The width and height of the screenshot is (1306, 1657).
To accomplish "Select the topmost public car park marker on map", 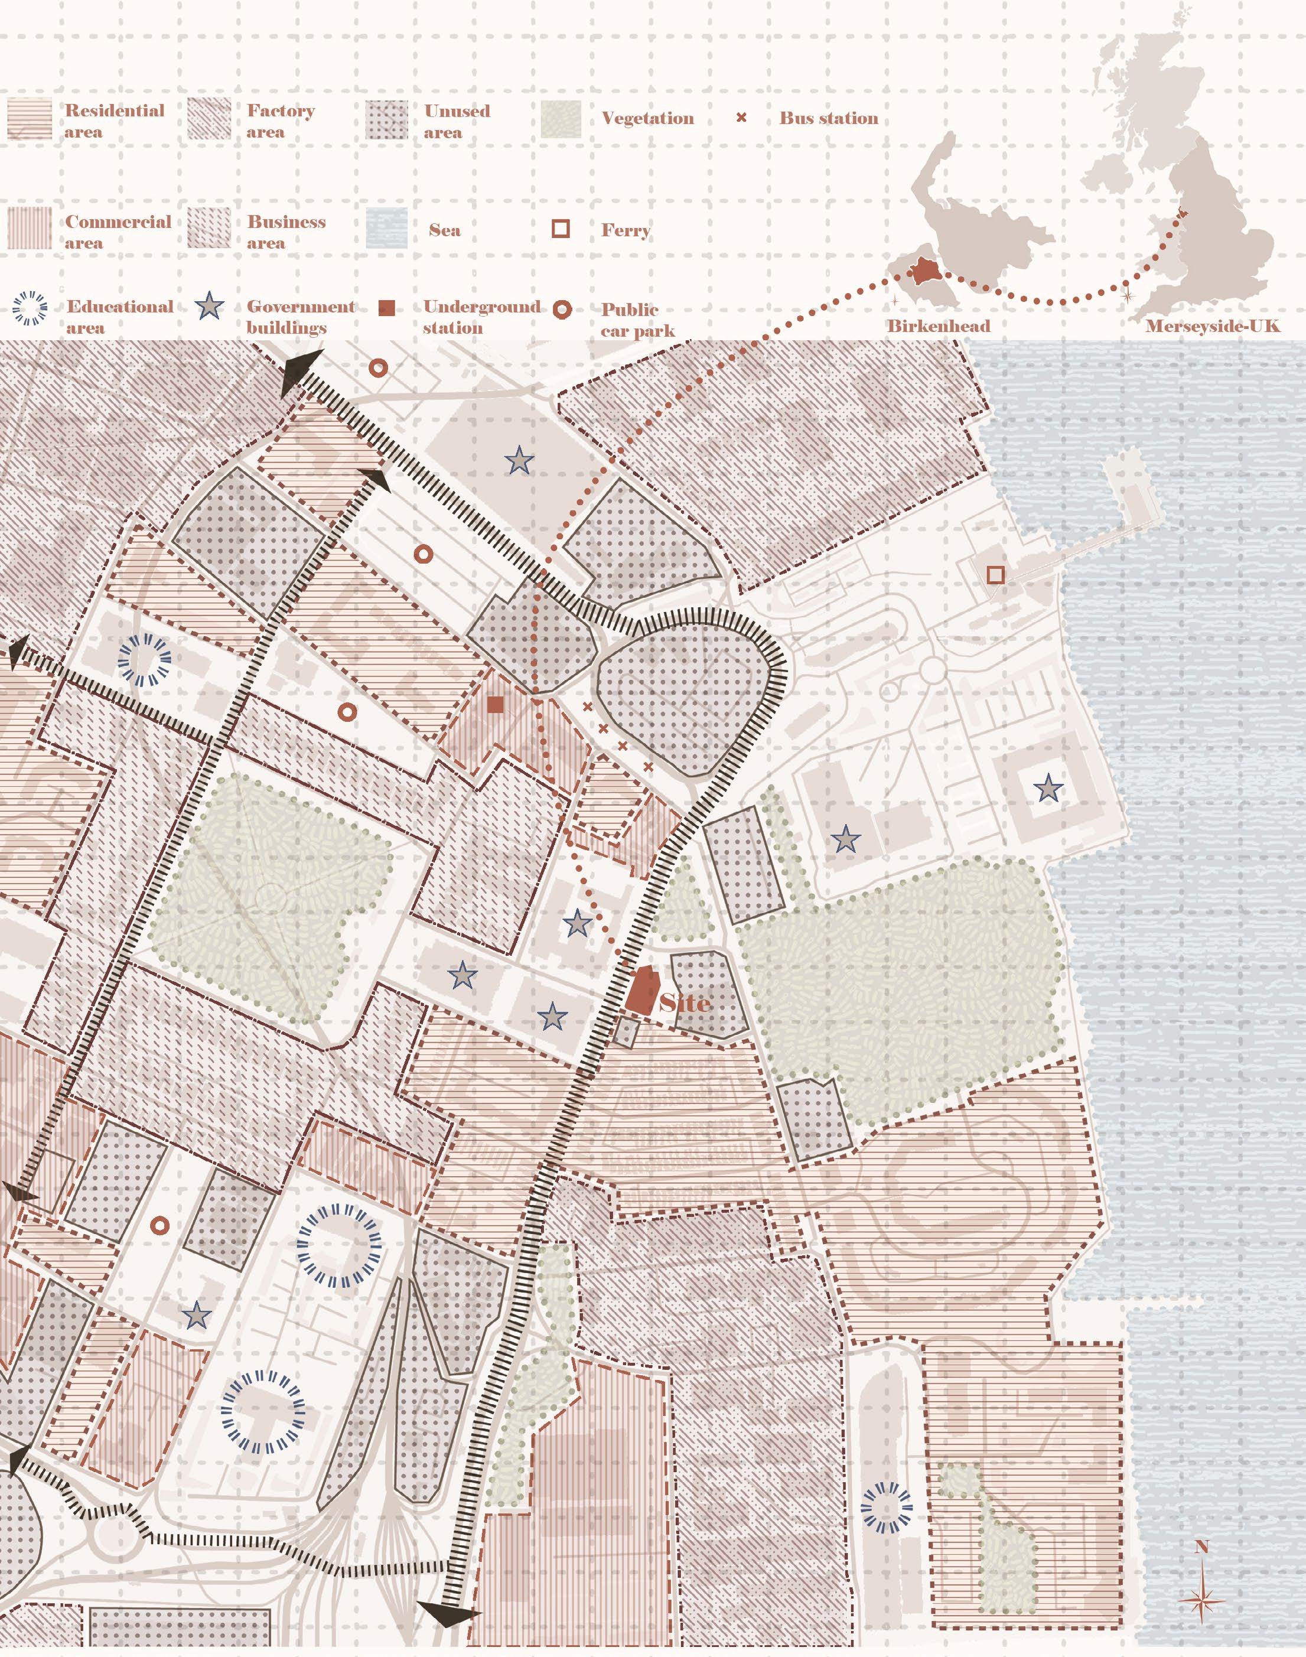I will (x=379, y=368).
